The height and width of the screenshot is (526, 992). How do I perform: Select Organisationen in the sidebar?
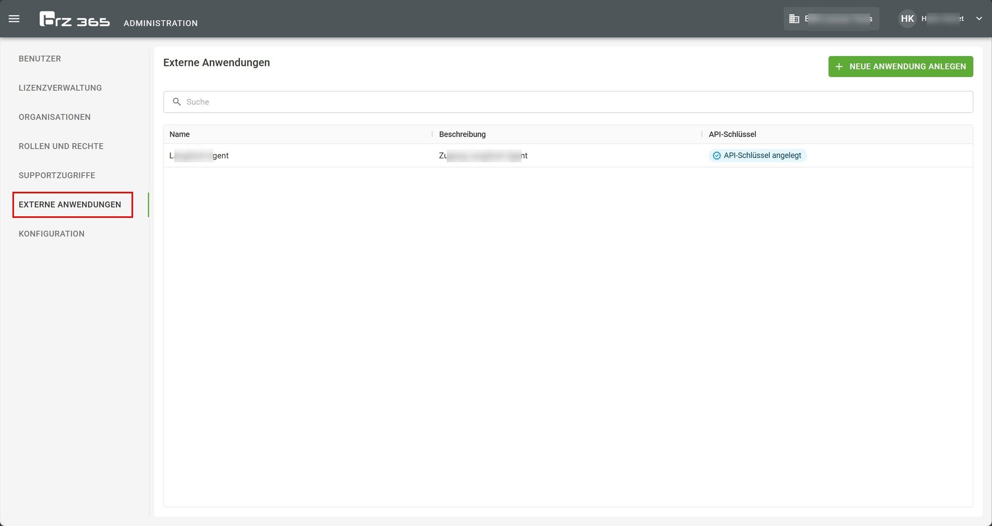tap(55, 117)
